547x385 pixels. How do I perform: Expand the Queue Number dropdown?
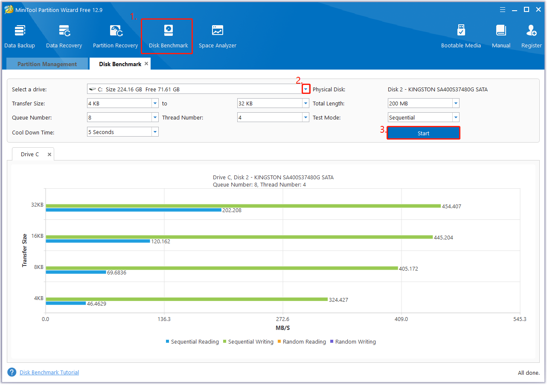[155, 117]
